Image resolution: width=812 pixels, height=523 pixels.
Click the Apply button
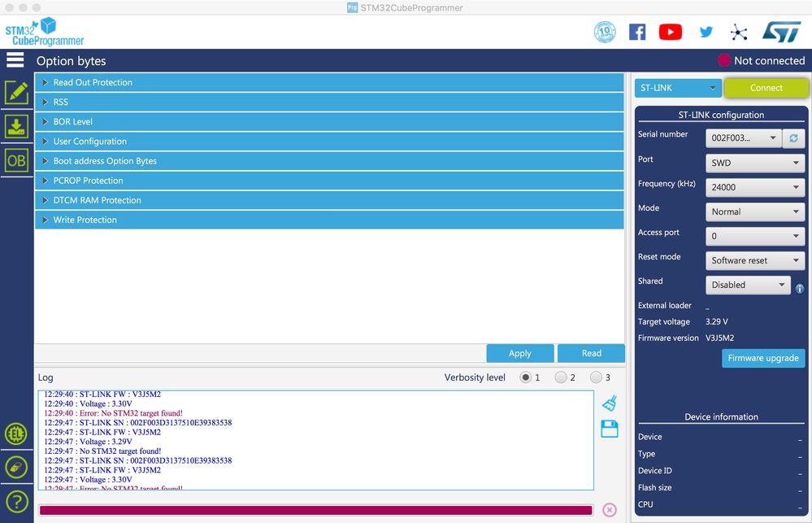pyautogui.click(x=520, y=353)
